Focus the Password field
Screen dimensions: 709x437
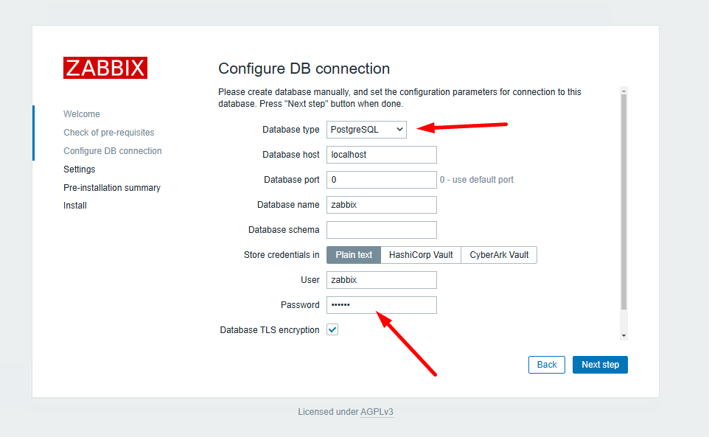(382, 305)
